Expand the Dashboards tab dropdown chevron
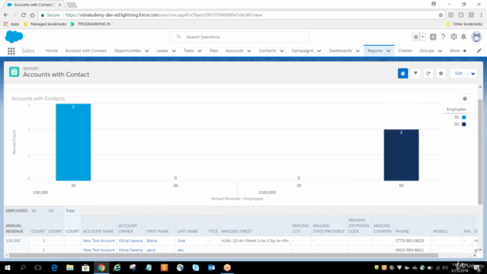Screen dimensions: 487x274 (358, 51)
